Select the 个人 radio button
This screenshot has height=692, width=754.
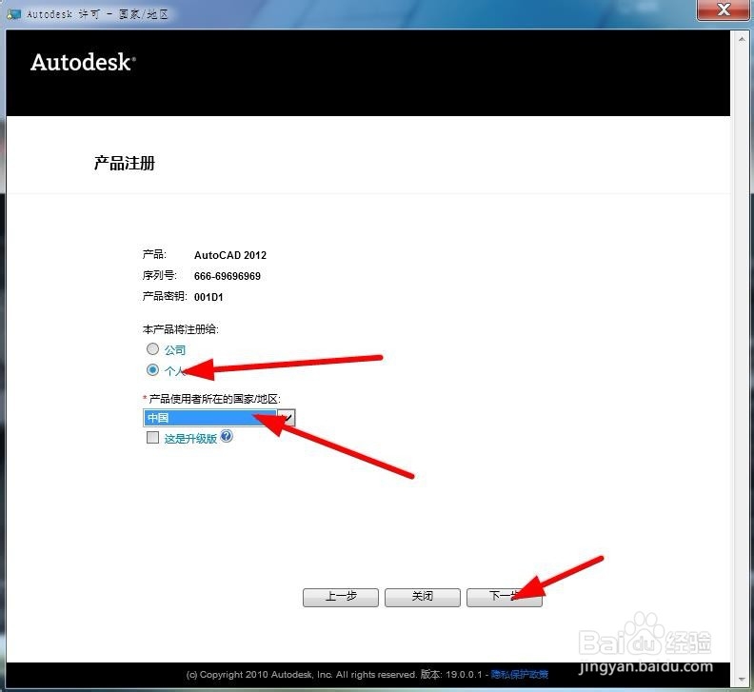[x=152, y=370]
